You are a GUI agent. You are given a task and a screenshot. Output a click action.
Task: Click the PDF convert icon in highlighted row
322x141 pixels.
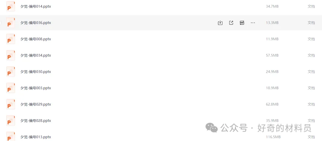(242, 23)
